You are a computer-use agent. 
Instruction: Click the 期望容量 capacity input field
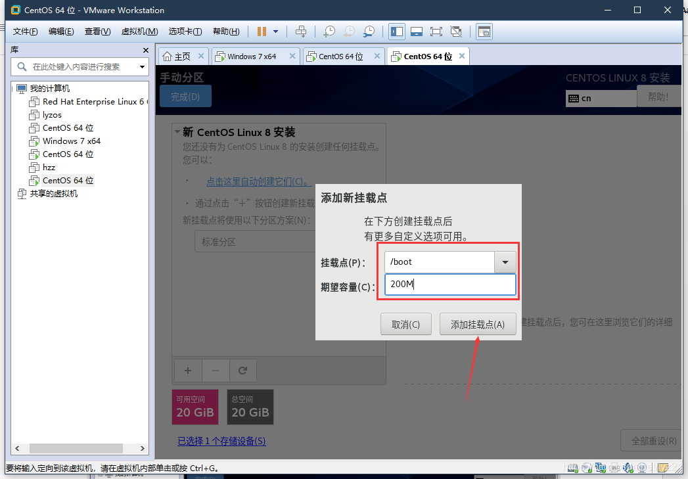pyautogui.click(x=450, y=285)
